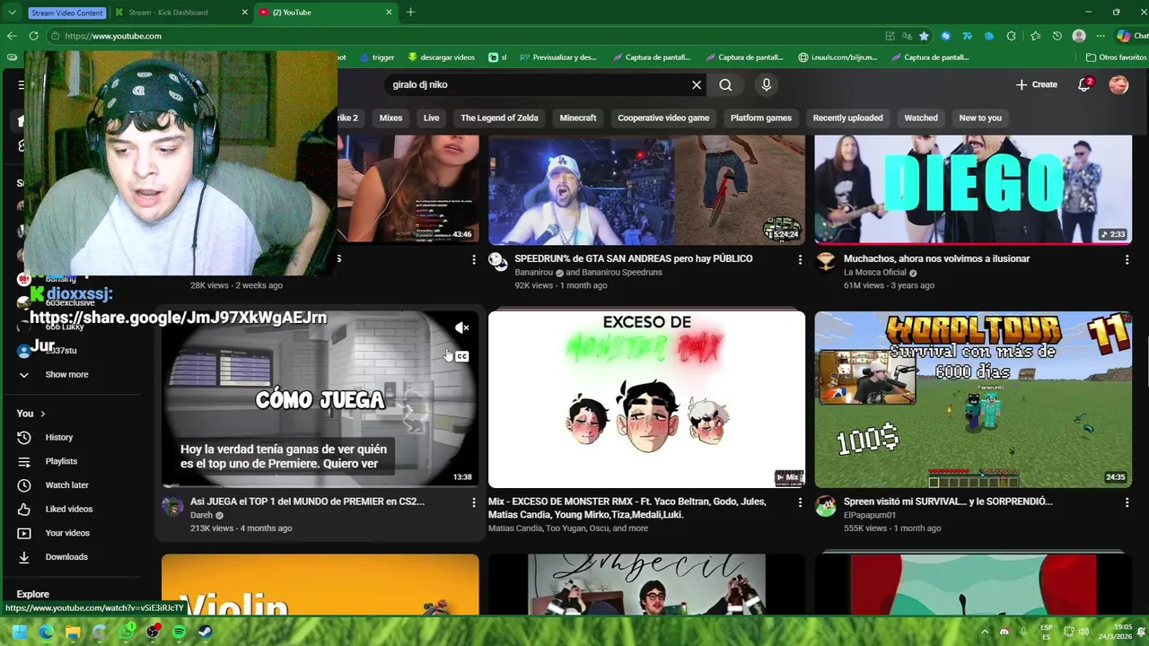Open Liked videos in sidebar
1149x646 pixels.
point(69,509)
